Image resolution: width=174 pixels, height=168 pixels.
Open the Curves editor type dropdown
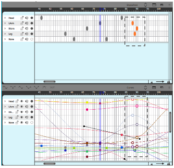pyautogui.click(x=130, y=88)
